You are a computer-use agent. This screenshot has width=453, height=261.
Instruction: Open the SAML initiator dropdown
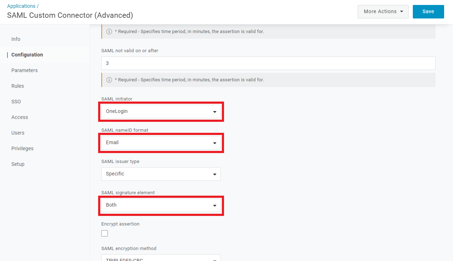161,112
